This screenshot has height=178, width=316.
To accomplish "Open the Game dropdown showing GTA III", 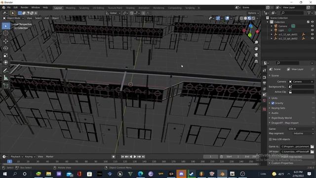I will [301, 129].
